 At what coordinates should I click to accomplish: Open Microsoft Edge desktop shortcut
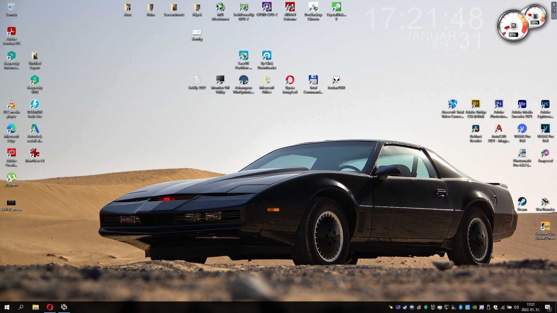[x=11, y=133]
